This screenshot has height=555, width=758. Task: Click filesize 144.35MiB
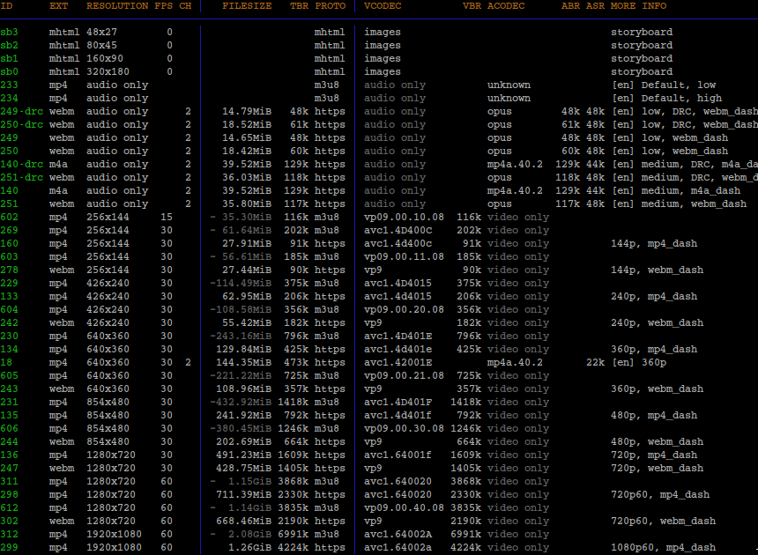point(243,362)
